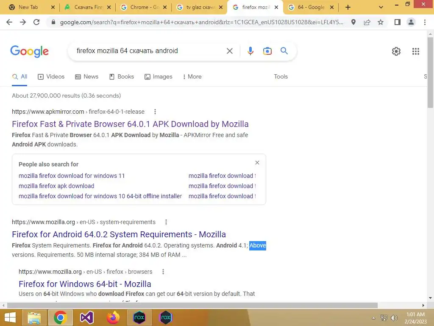Screen dimensions: 434x326
Task: Go back to previous page
Action: 9,22
